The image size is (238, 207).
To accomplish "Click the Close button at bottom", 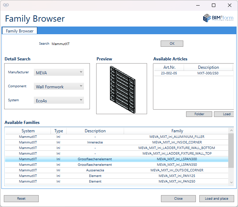I will [x=178, y=199].
